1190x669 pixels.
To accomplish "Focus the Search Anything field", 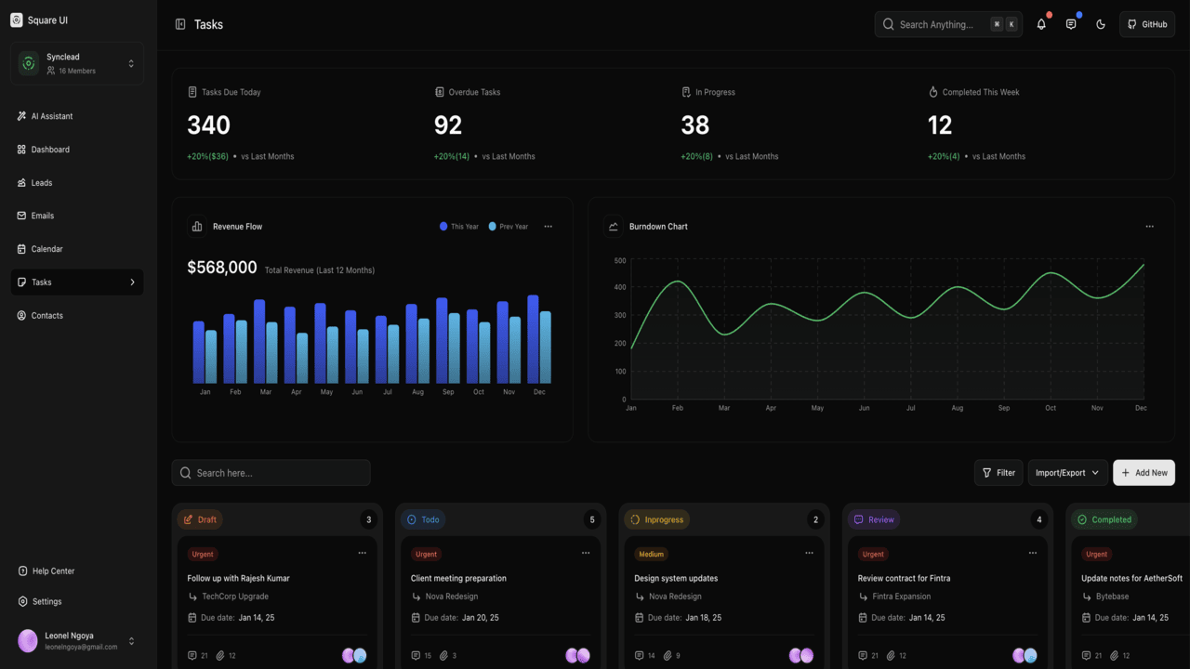I will coord(948,24).
